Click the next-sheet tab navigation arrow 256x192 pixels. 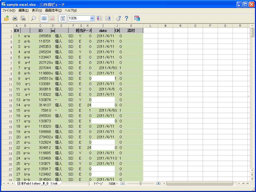(x=13, y=183)
